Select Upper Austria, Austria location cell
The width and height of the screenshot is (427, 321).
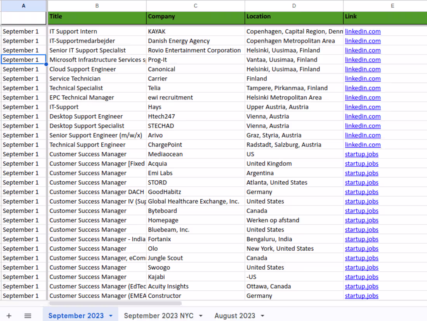click(294, 107)
